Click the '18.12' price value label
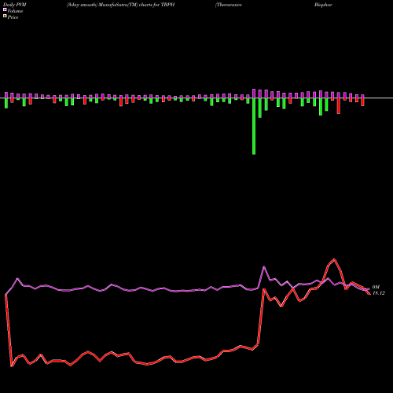Viewport: 393px width, 393px height. pyautogui.click(x=379, y=293)
